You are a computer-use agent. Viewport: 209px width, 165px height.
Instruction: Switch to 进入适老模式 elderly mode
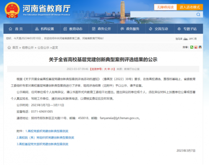[x=190, y=7]
